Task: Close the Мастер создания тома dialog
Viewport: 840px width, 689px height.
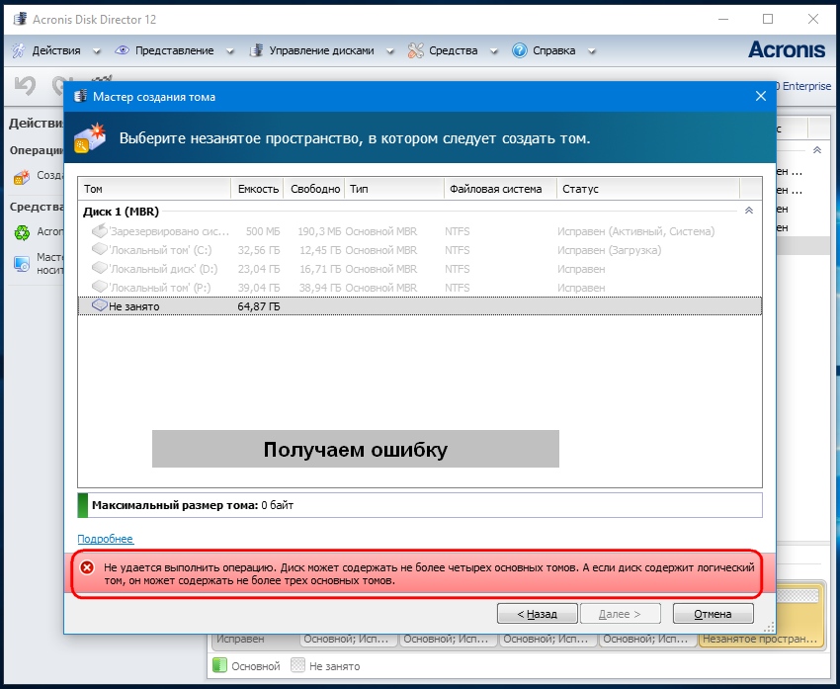Action: tap(761, 97)
